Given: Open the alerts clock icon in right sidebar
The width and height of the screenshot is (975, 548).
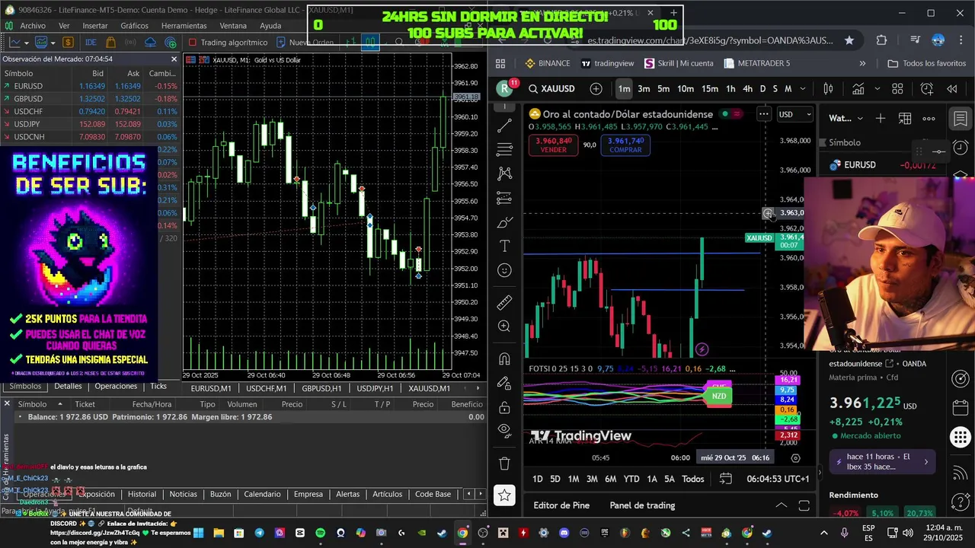Looking at the screenshot, I should coord(961,148).
